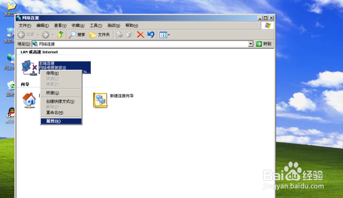
Task: Click the 新建连接向导 icon
Action: tap(100, 101)
